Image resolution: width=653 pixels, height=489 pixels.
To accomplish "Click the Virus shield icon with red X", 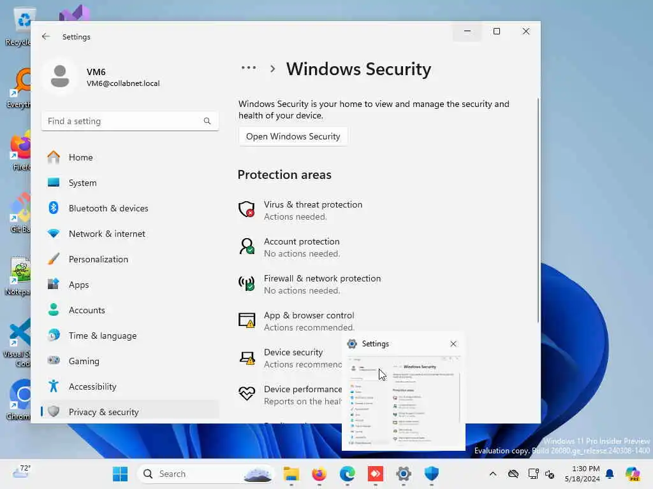I will tap(247, 209).
